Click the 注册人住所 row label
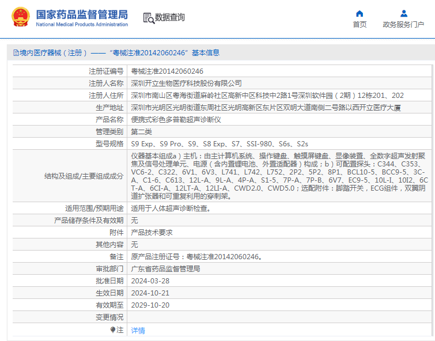Image resolution: width=435 pixels, height=341 pixels. (106, 96)
